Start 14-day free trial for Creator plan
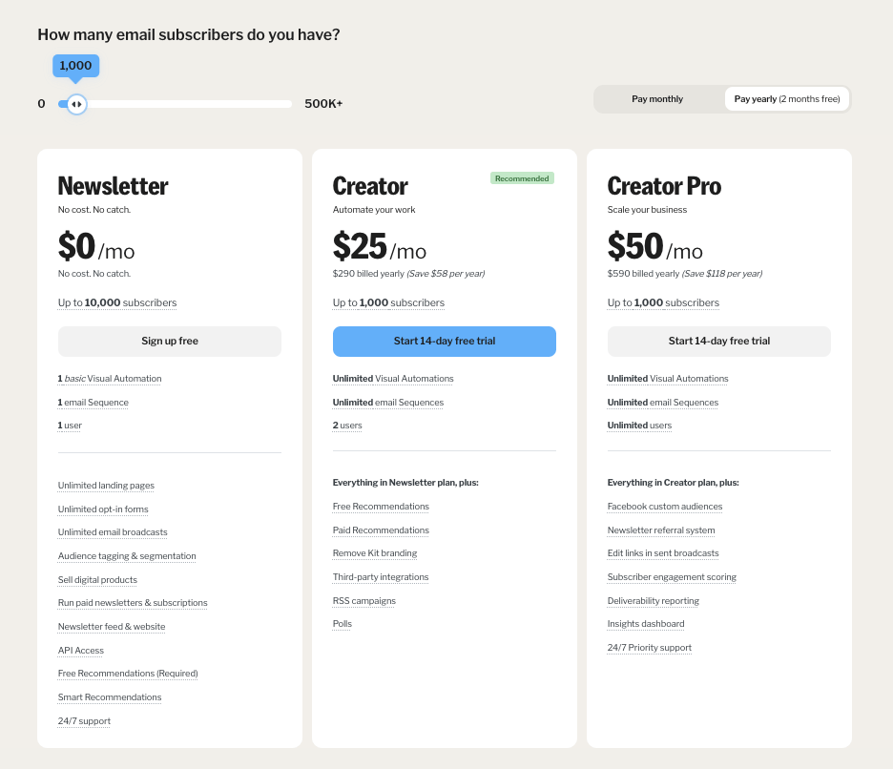The width and height of the screenshot is (893, 769). tap(445, 342)
